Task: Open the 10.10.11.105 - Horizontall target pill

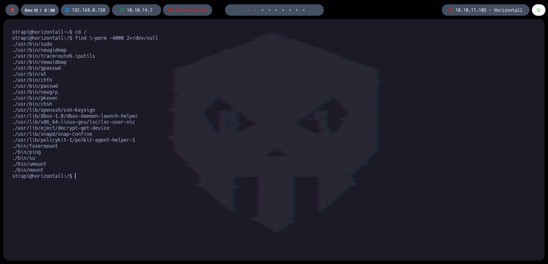Action: tap(485, 10)
